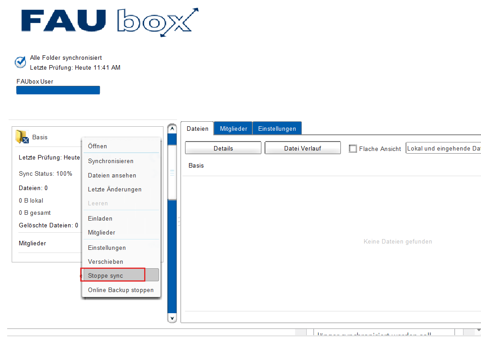Click the FAUbox User blue storage bar

pos(58,90)
